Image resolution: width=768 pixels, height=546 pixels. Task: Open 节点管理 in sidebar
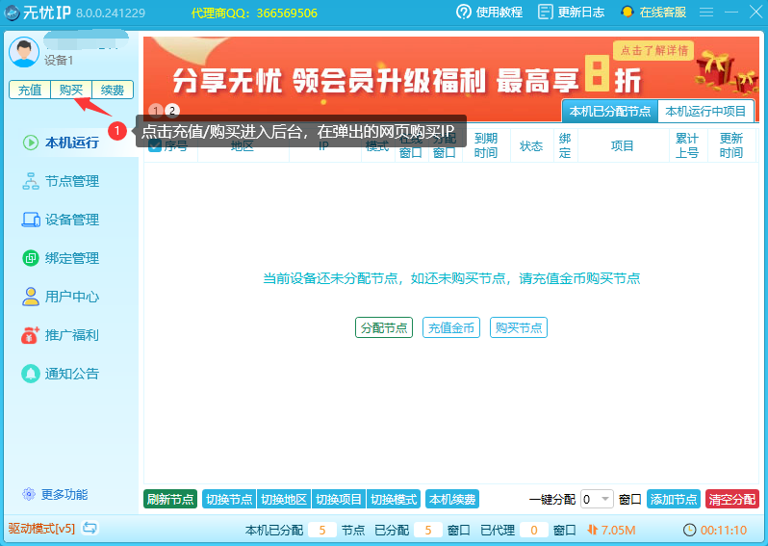coord(72,181)
